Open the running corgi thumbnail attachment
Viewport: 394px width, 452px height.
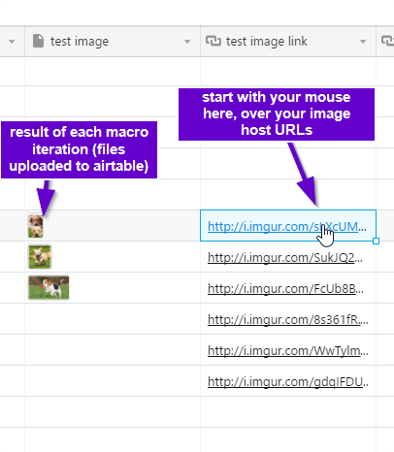[x=40, y=257]
